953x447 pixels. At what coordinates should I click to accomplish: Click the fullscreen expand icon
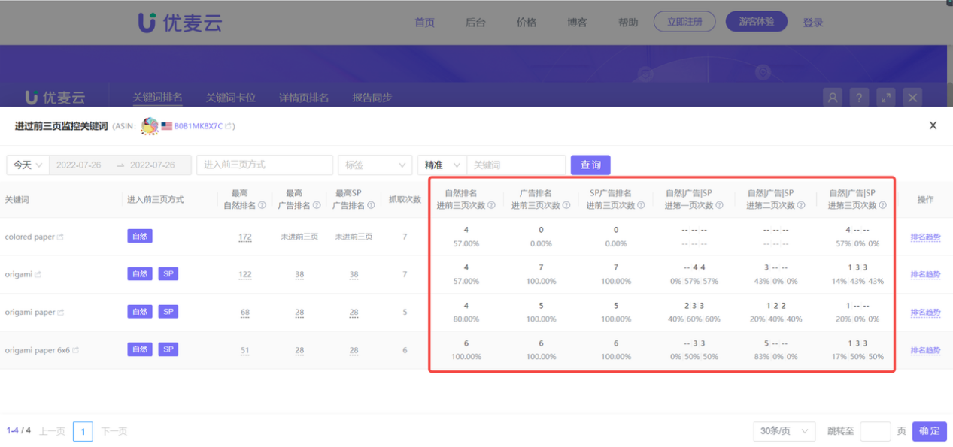click(x=886, y=97)
